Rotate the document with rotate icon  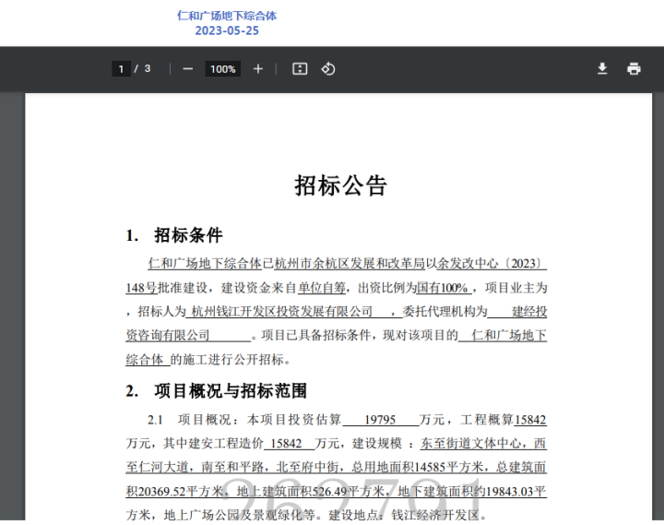(x=328, y=69)
